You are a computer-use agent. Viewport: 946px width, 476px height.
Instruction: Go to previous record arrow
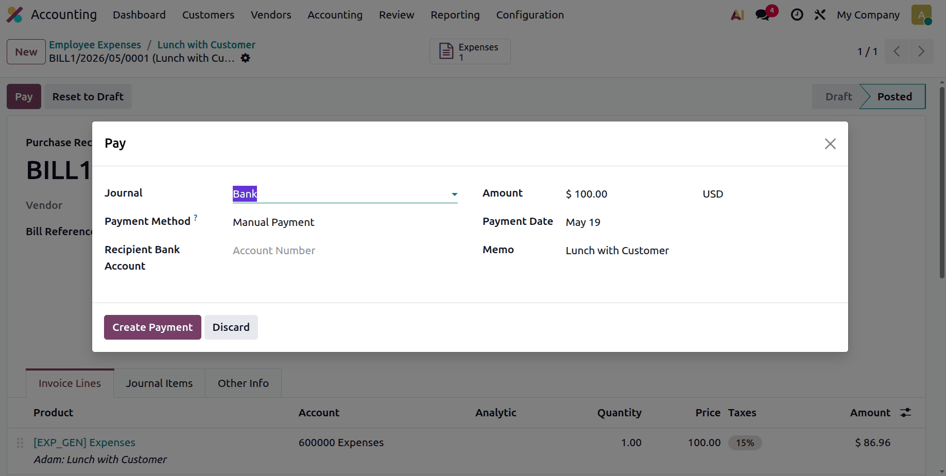click(x=897, y=51)
